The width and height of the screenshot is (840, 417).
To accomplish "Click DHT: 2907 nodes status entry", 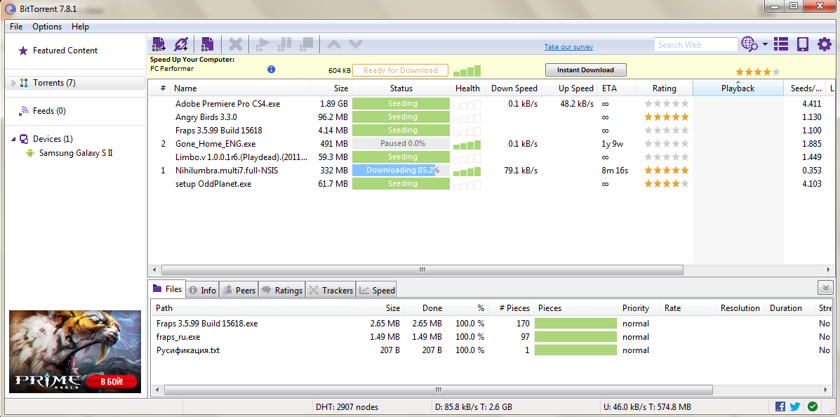I will tap(347, 406).
